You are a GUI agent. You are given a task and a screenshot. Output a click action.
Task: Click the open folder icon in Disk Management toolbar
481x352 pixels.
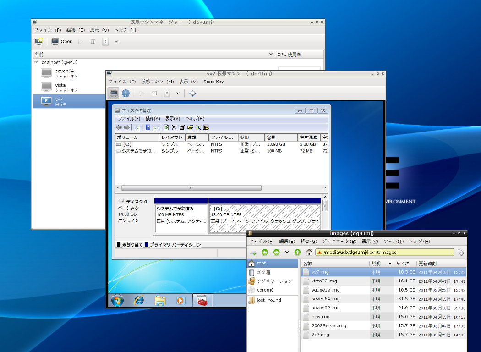tap(190, 127)
